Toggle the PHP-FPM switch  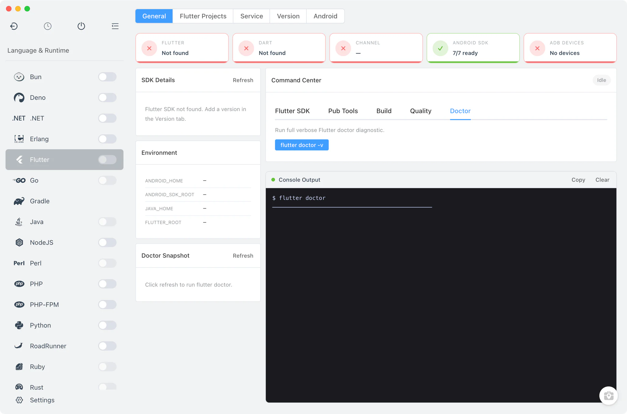coord(107,305)
